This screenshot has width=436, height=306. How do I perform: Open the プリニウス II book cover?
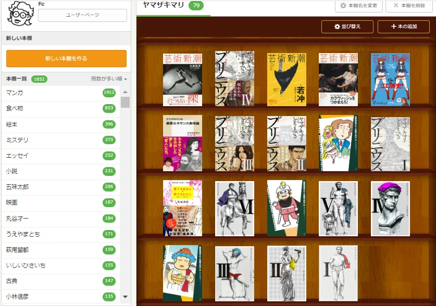coord(286,143)
